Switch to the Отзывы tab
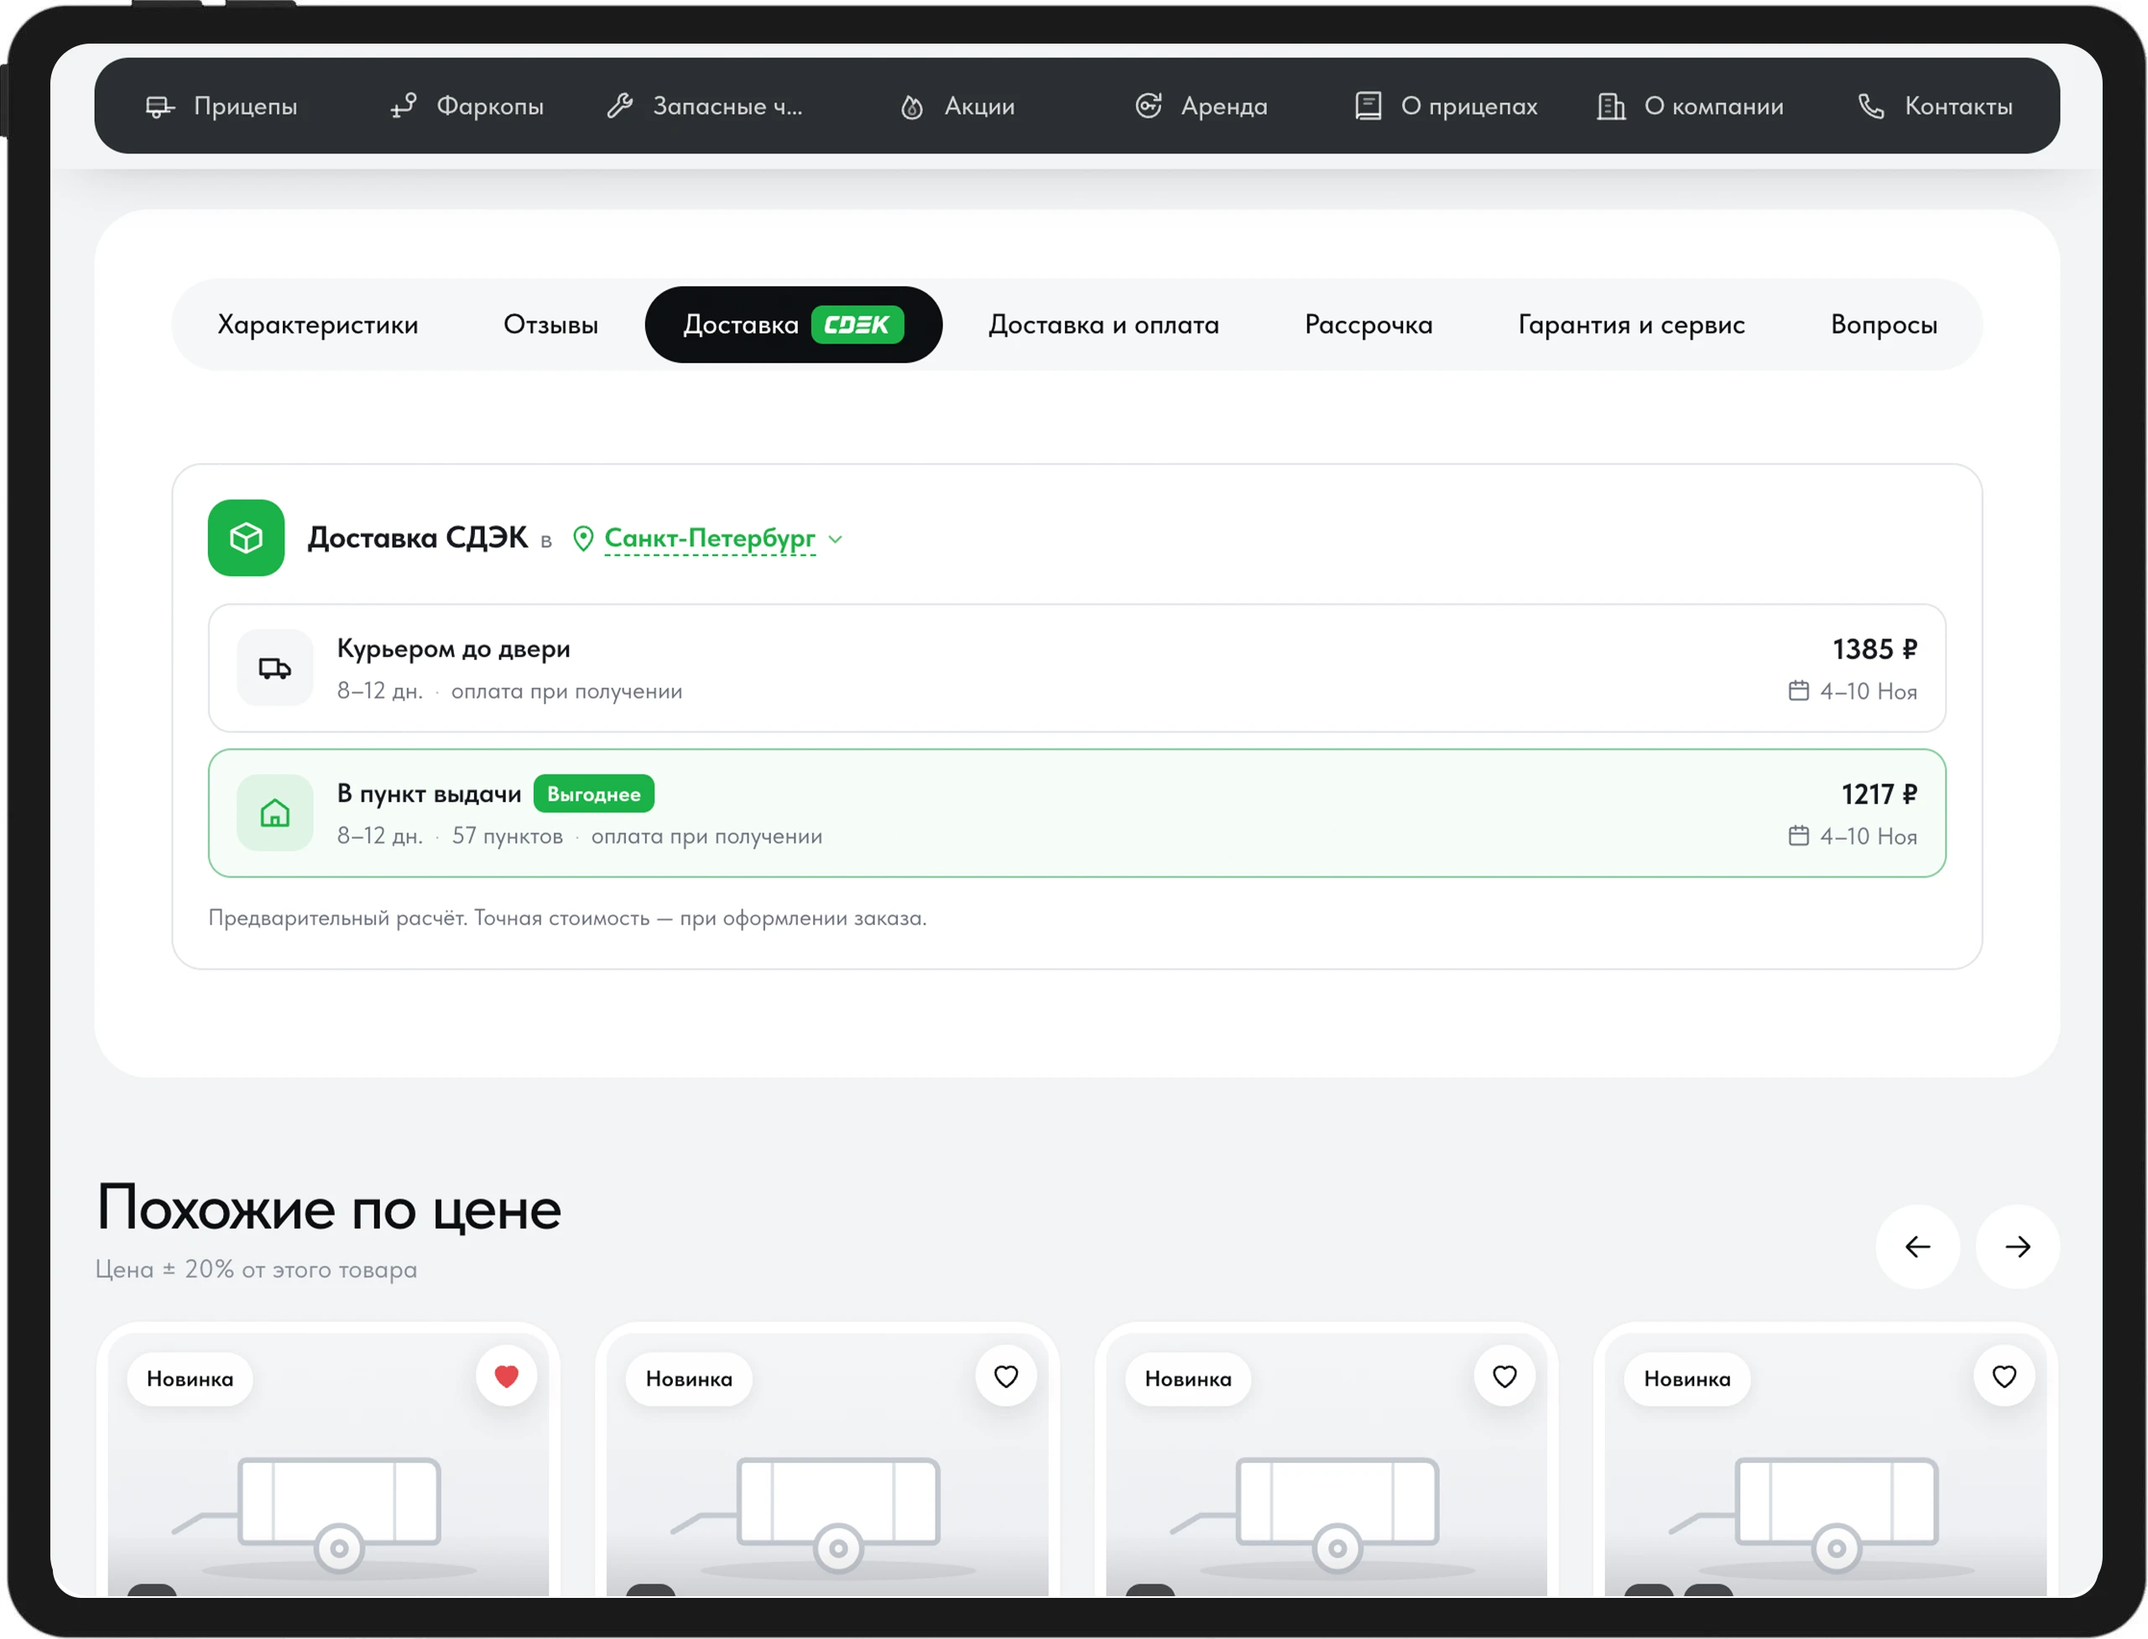 [551, 325]
